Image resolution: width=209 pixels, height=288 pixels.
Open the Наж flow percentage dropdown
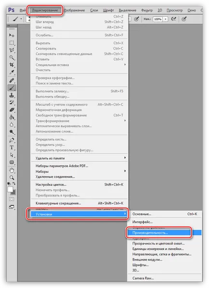pyautogui.click(x=166, y=19)
